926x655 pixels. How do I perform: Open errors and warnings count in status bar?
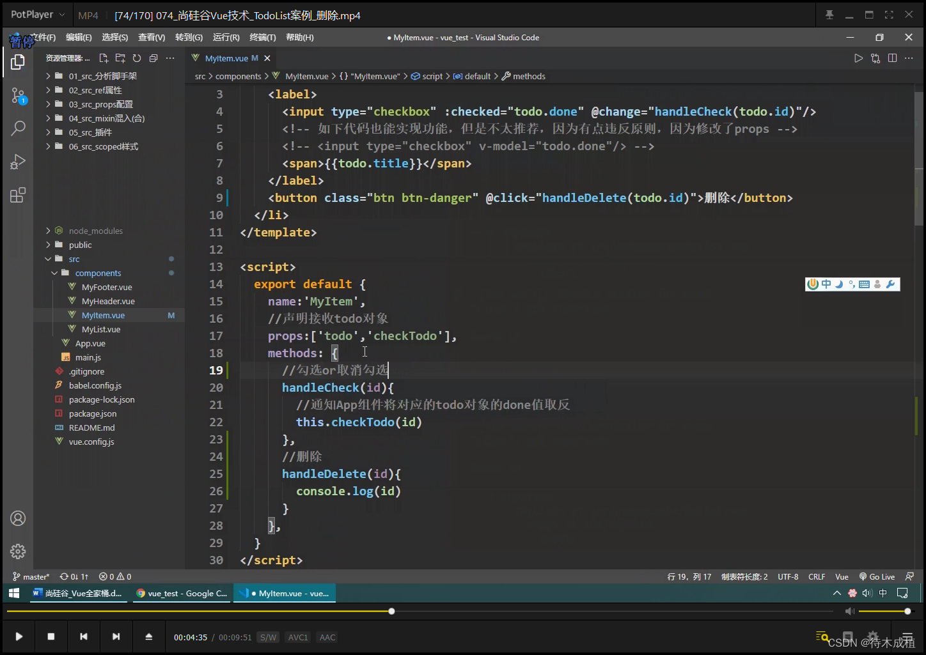115,576
